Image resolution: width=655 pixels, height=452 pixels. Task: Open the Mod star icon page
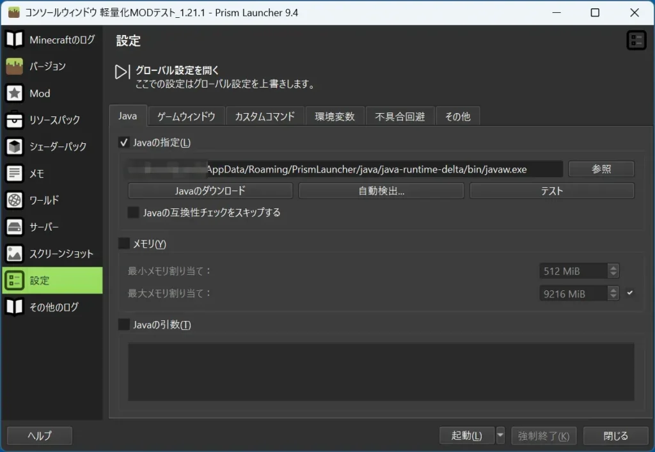[15, 93]
